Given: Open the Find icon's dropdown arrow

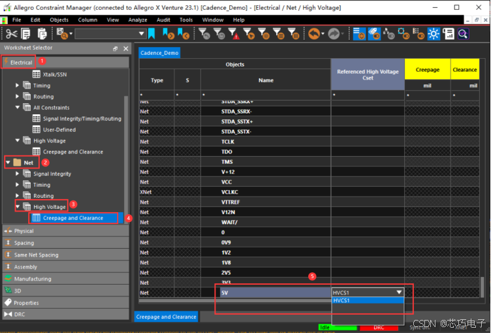Looking at the screenshot, I should tap(71, 33).
